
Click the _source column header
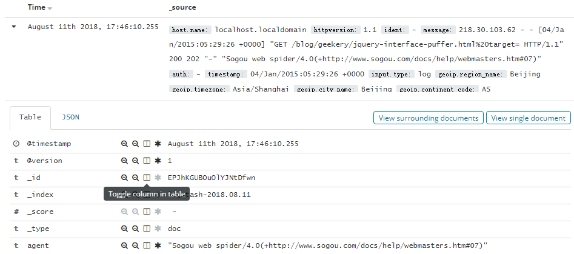click(x=182, y=7)
